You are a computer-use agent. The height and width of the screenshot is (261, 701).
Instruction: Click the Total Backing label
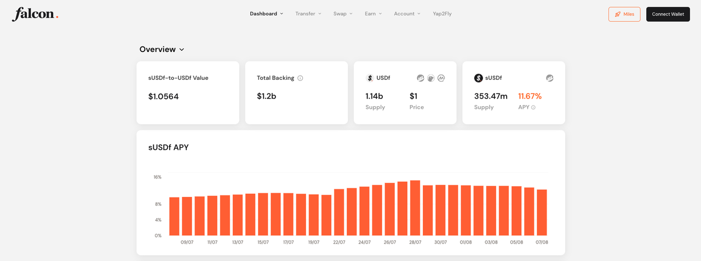(x=275, y=78)
